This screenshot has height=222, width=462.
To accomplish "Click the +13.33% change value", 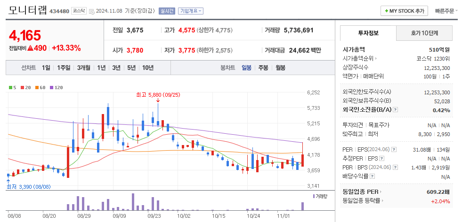I will (66, 48).
